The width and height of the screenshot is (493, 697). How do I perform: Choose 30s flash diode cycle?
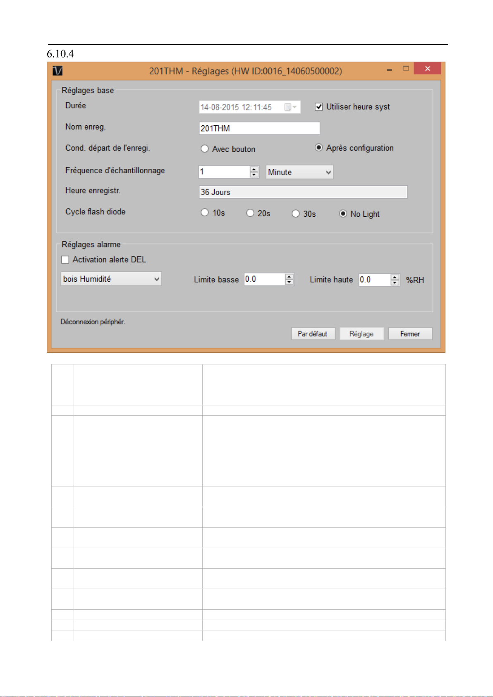[296, 214]
